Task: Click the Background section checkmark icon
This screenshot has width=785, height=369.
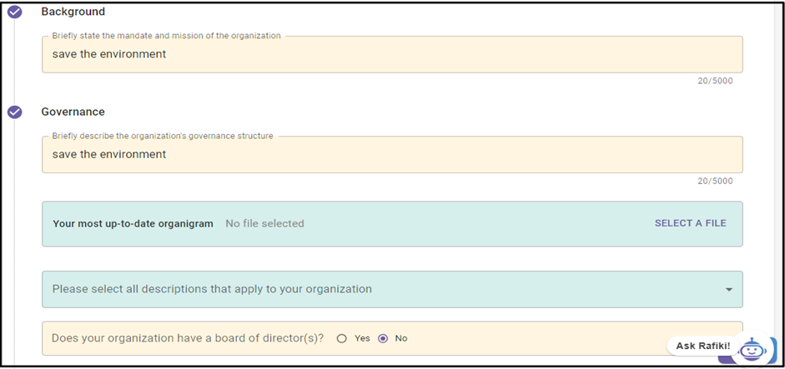Action: point(15,12)
